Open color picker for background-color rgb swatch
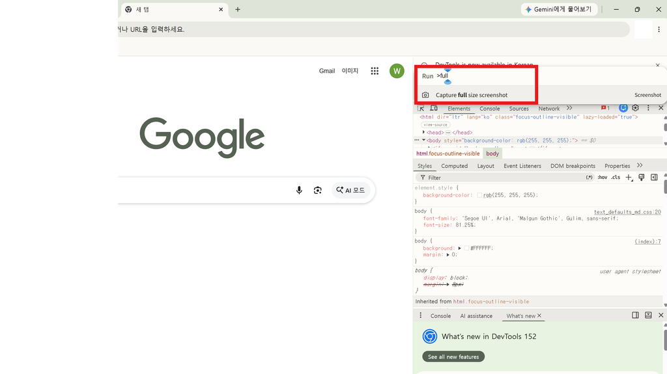Viewport: 667px width, 374px height. click(479, 195)
